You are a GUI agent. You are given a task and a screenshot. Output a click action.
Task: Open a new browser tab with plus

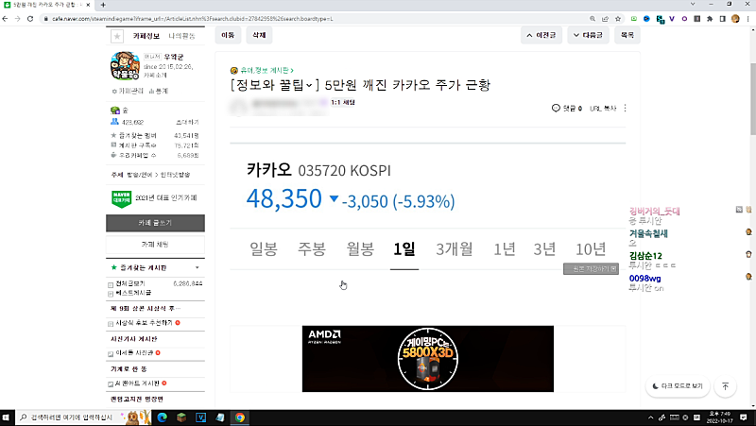click(x=103, y=5)
